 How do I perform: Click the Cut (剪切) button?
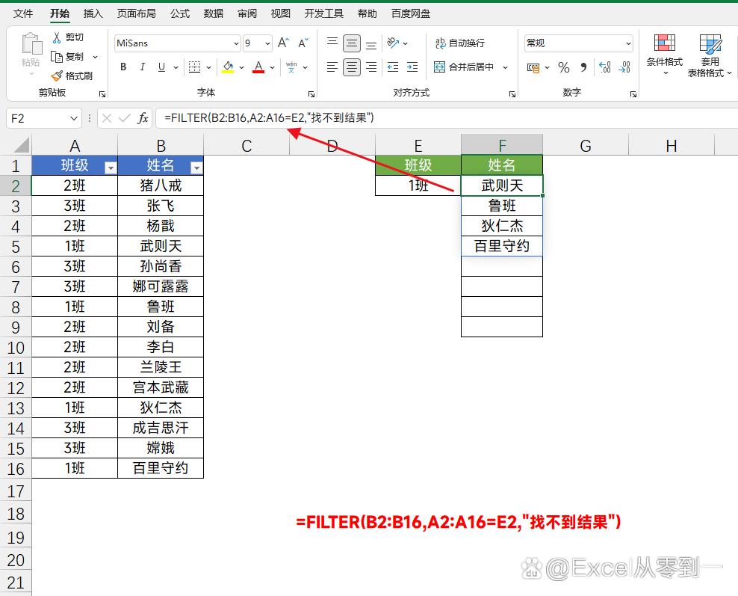tap(68, 37)
